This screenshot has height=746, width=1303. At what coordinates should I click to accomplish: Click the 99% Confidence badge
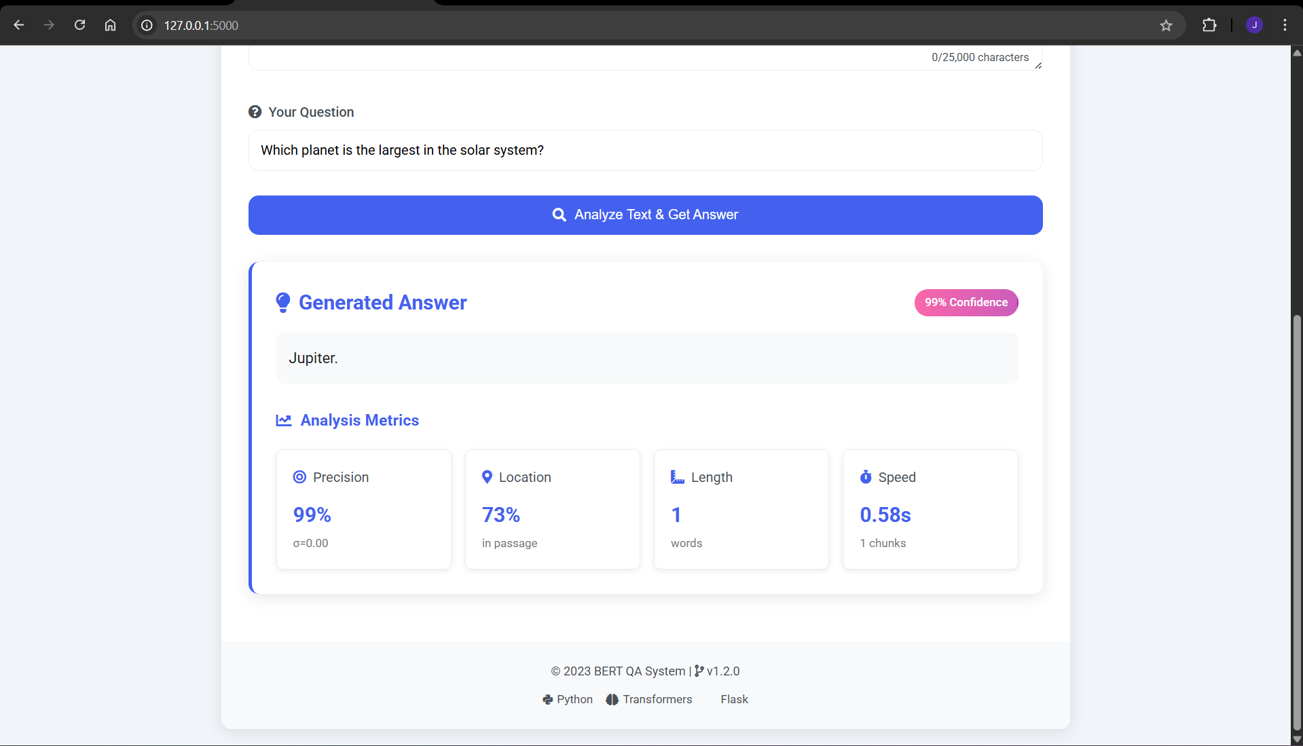click(x=966, y=303)
